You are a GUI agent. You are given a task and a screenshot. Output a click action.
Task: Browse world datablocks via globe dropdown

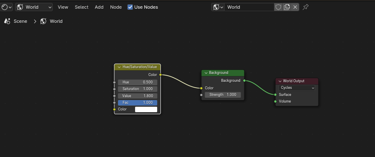(x=218, y=7)
